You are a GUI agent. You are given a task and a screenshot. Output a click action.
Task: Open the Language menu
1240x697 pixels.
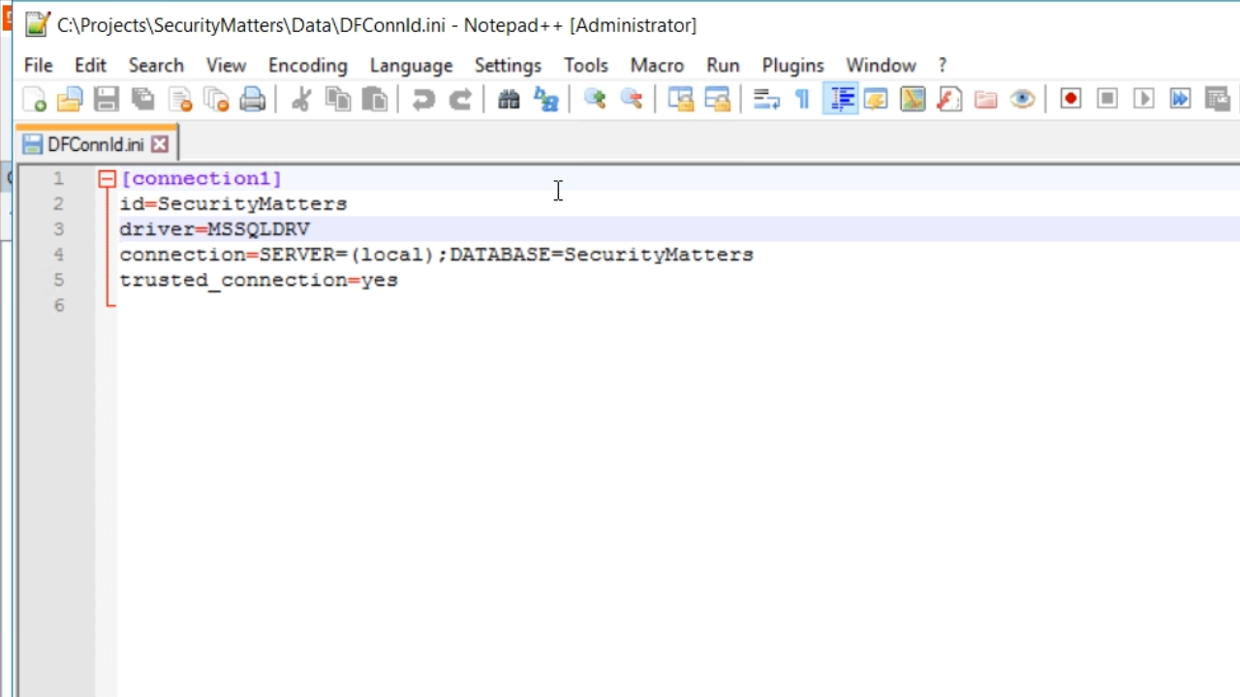(x=411, y=65)
